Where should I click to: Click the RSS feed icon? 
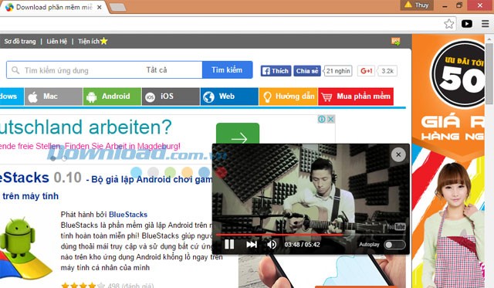coord(396,41)
